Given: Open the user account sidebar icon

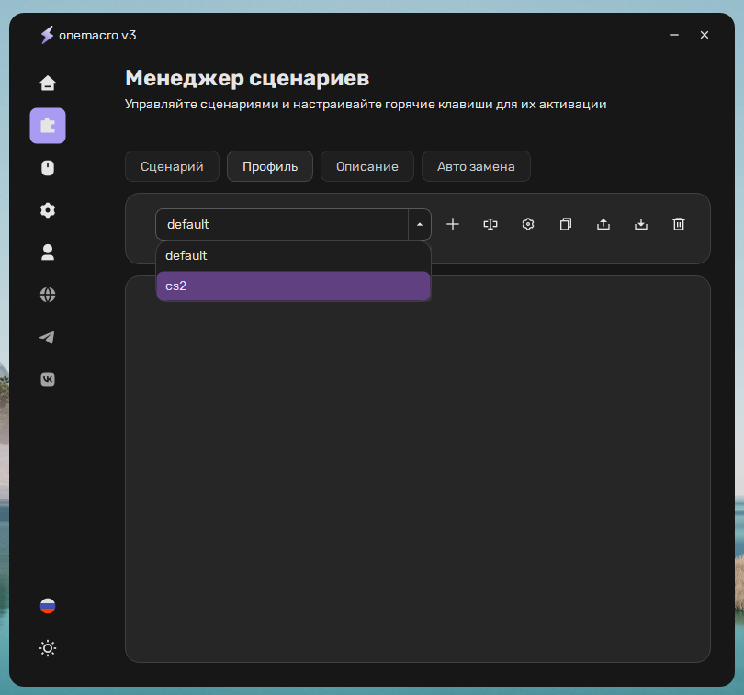Looking at the screenshot, I should tap(48, 252).
